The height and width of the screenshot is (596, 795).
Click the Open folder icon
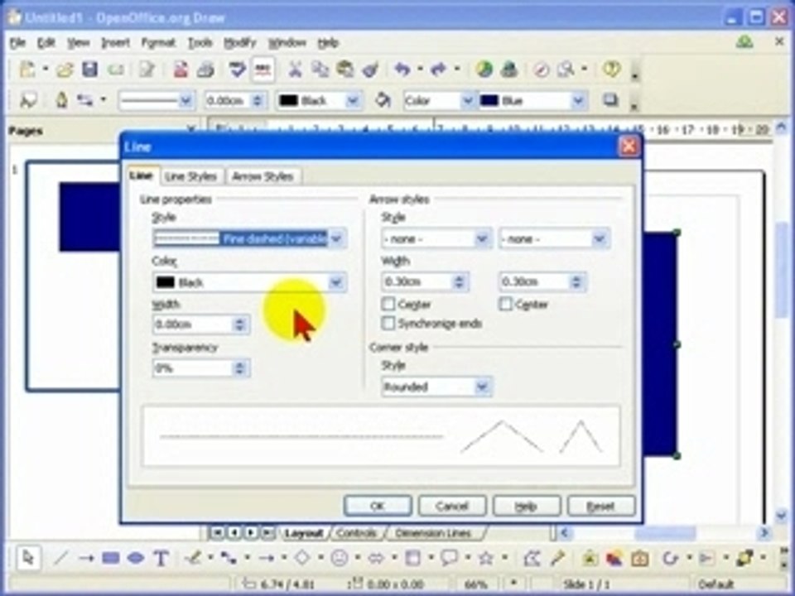coord(65,70)
